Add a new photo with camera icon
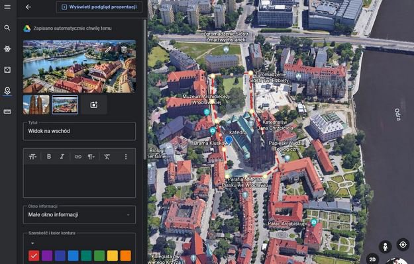Image resolution: width=414 pixels, height=264 pixels. coord(94,105)
